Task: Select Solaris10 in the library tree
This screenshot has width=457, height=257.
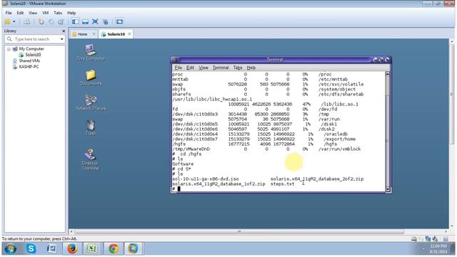Action: pyautogui.click(x=33, y=55)
